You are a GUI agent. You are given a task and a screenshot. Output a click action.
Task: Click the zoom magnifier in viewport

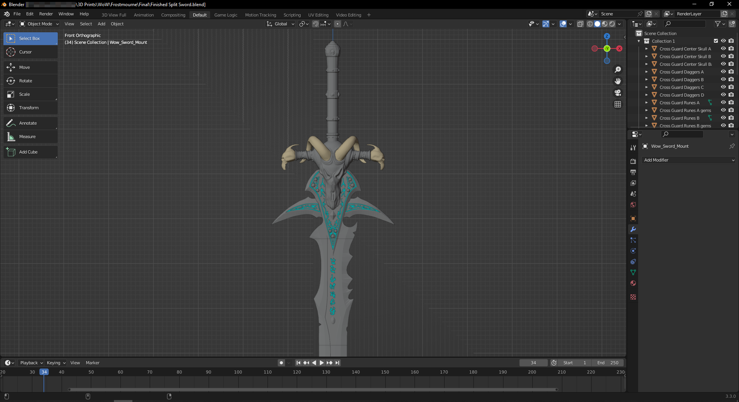618,70
